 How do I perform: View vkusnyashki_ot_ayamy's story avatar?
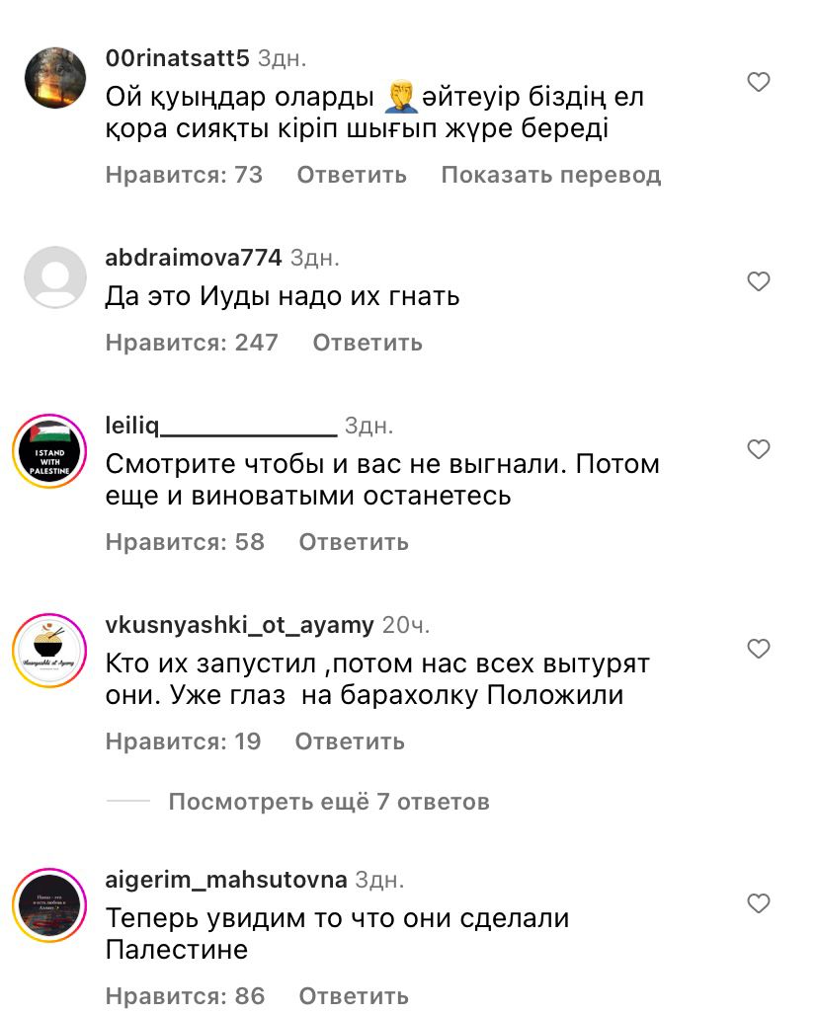(49, 650)
